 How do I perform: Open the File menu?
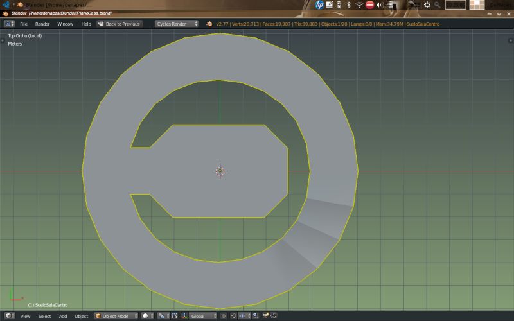(24, 24)
